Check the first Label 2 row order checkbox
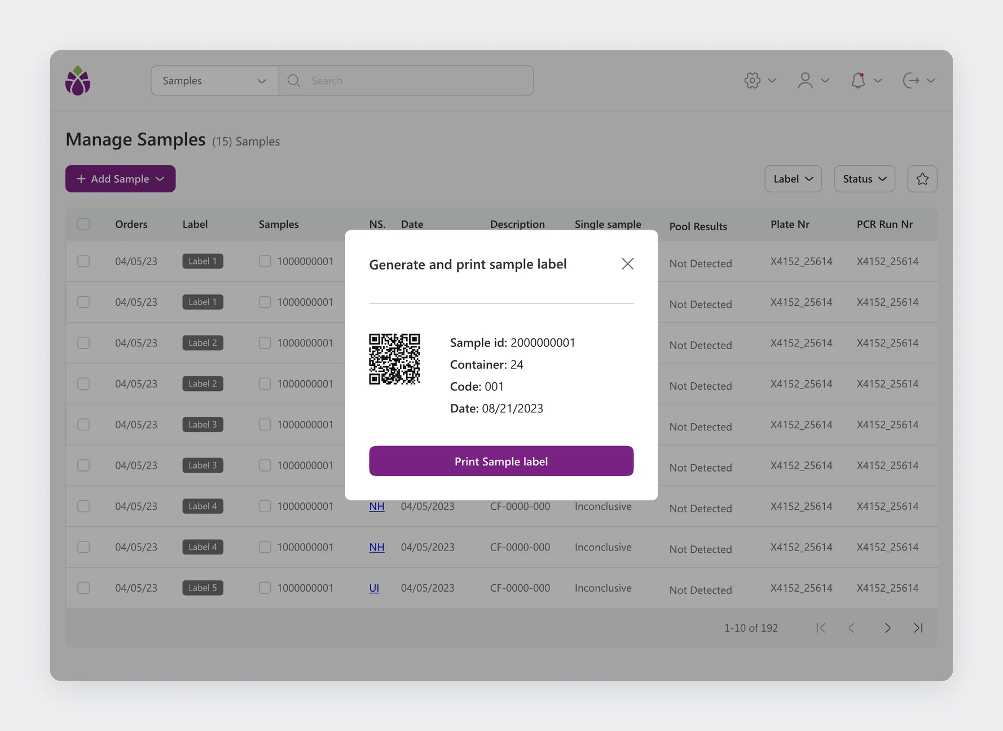The image size is (1003, 731). (83, 343)
